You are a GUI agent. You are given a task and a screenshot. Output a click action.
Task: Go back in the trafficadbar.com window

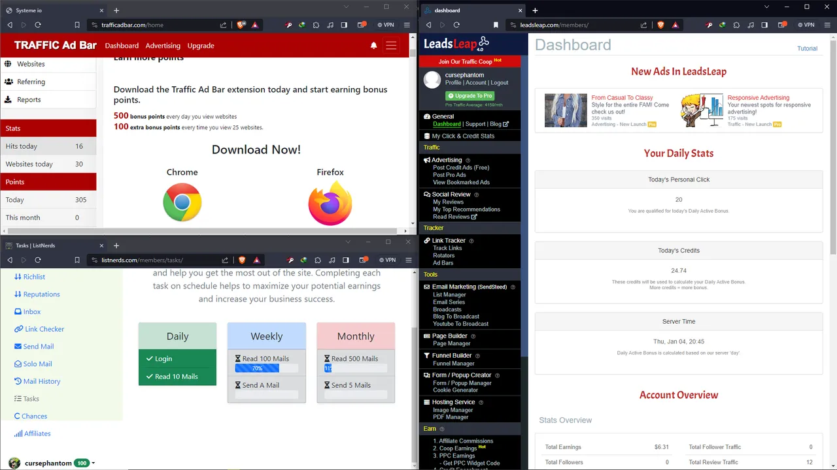(x=9, y=25)
